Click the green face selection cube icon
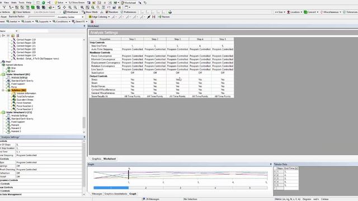This screenshot has width=358, height=201. 33,7
